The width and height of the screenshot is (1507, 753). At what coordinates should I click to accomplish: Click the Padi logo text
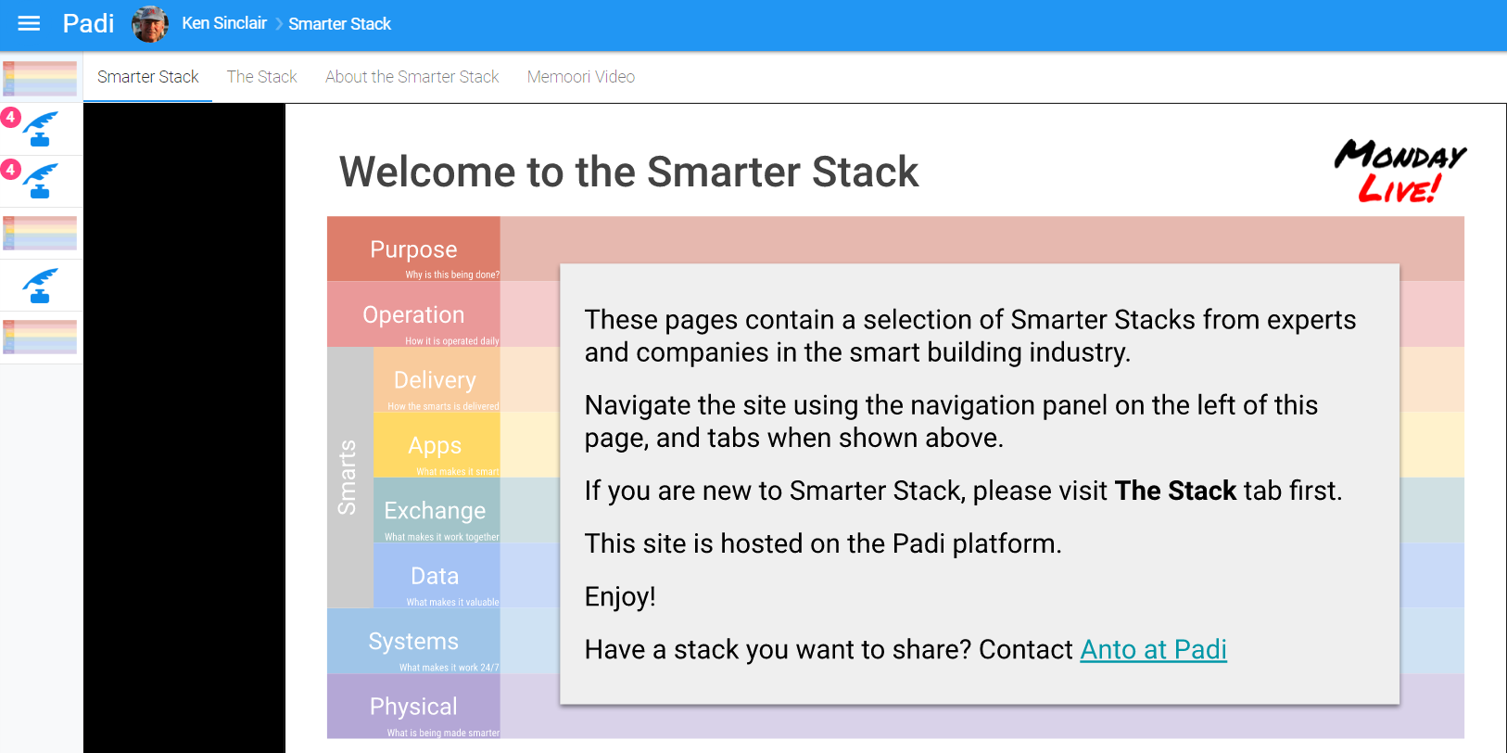point(88,24)
